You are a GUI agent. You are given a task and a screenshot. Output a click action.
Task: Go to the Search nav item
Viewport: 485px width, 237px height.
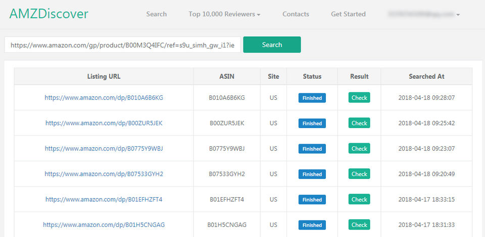[x=156, y=14]
